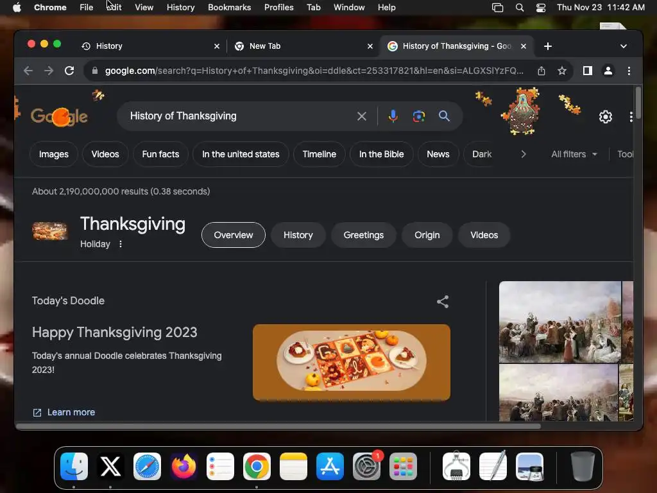Search by image with Lens icon
The image size is (657, 493).
(418, 116)
